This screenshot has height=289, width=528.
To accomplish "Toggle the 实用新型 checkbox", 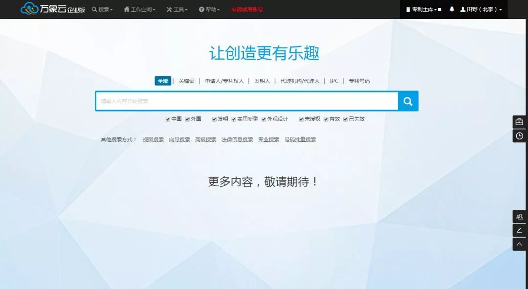I will click(x=234, y=119).
